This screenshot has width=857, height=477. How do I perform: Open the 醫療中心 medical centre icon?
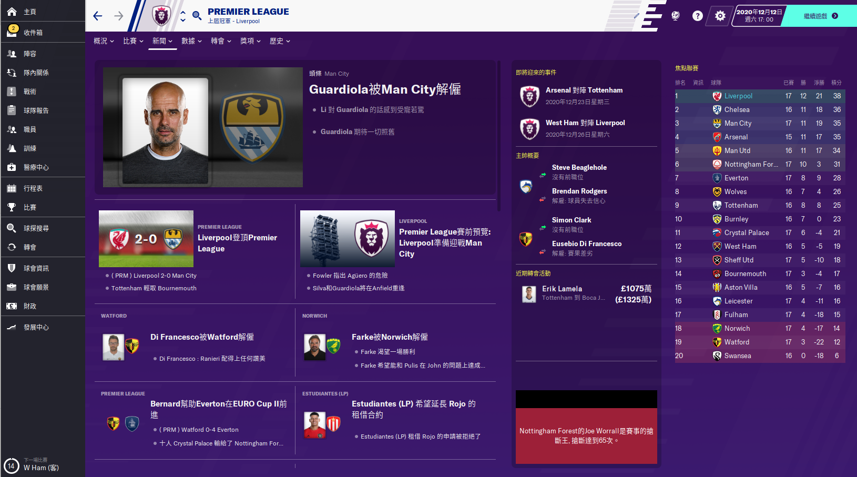pyautogui.click(x=12, y=167)
